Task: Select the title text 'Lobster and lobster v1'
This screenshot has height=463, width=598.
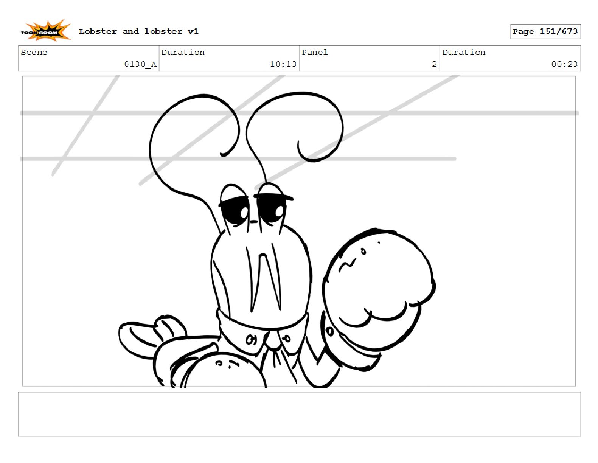Action: [138, 31]
